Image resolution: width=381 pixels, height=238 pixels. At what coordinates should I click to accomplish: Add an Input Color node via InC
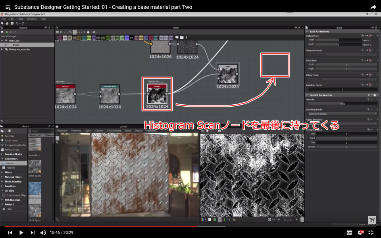pyautogui.click(x=162, y=38)
